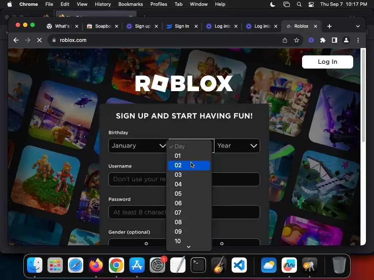Open the Year dropdown
374x280 pixels.
[x=237, y=146]
